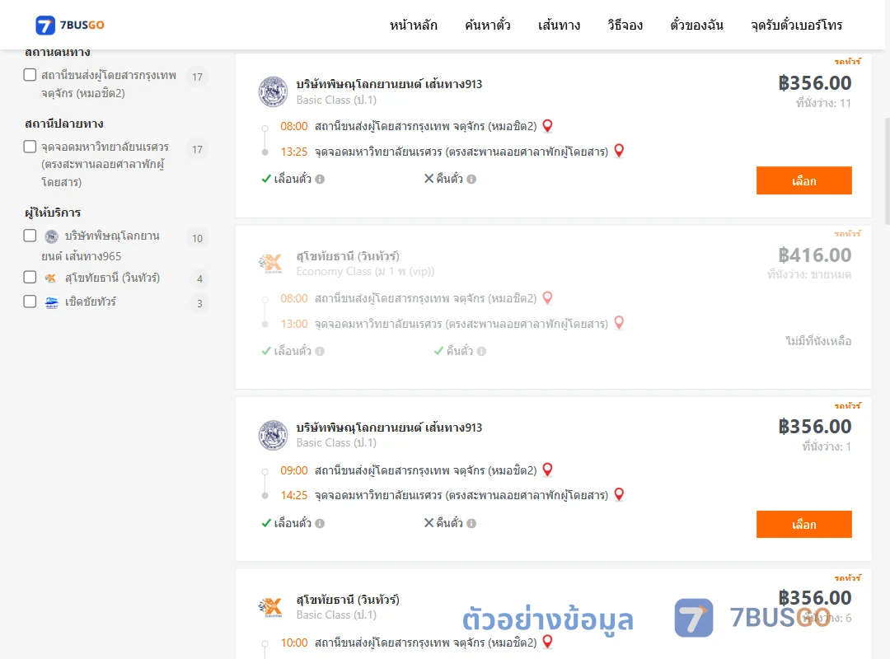
Task: Click map pin beside 13:00 arrival
Action: pyautogui.click(x=619, y=322)
